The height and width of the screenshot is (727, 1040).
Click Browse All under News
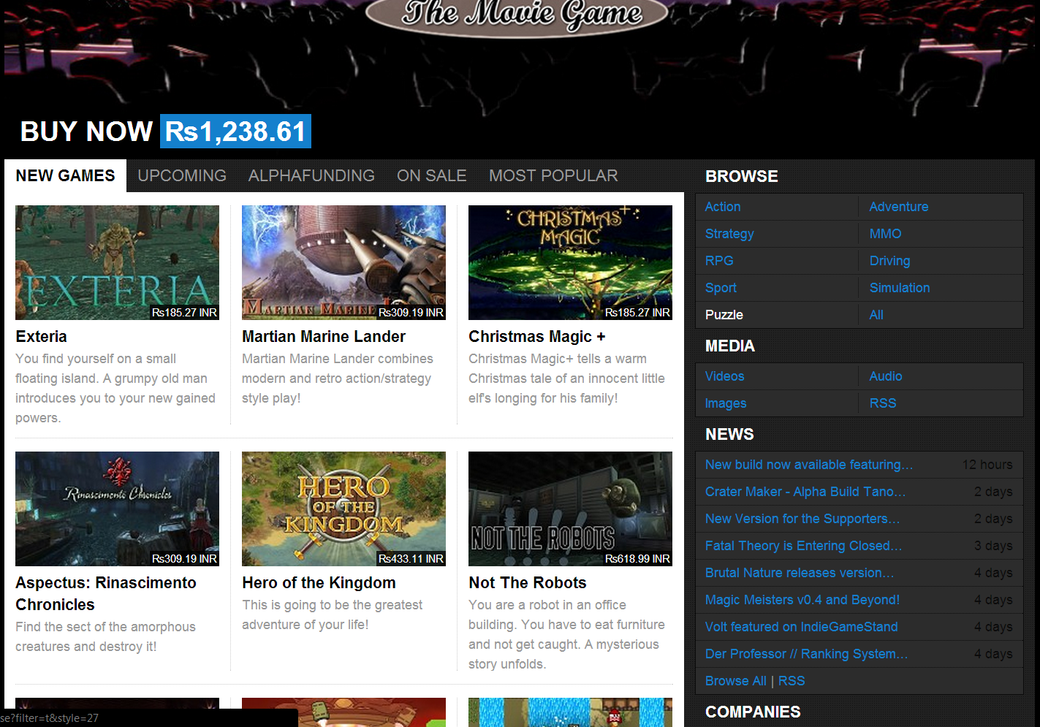tap(736, 681)
